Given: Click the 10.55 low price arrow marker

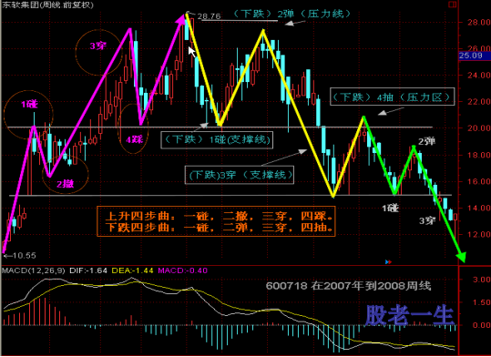Looking at the screenshot, I should point(20,256).
